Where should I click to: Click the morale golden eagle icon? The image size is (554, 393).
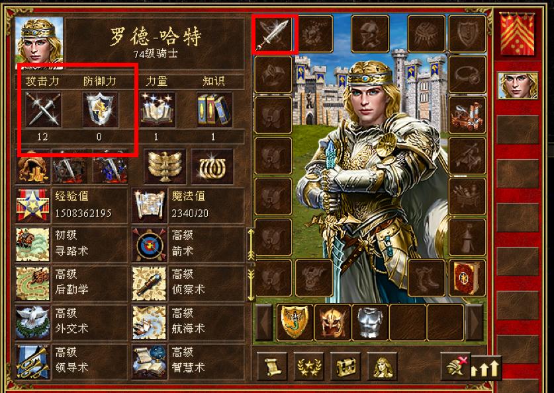click(165, 166)
